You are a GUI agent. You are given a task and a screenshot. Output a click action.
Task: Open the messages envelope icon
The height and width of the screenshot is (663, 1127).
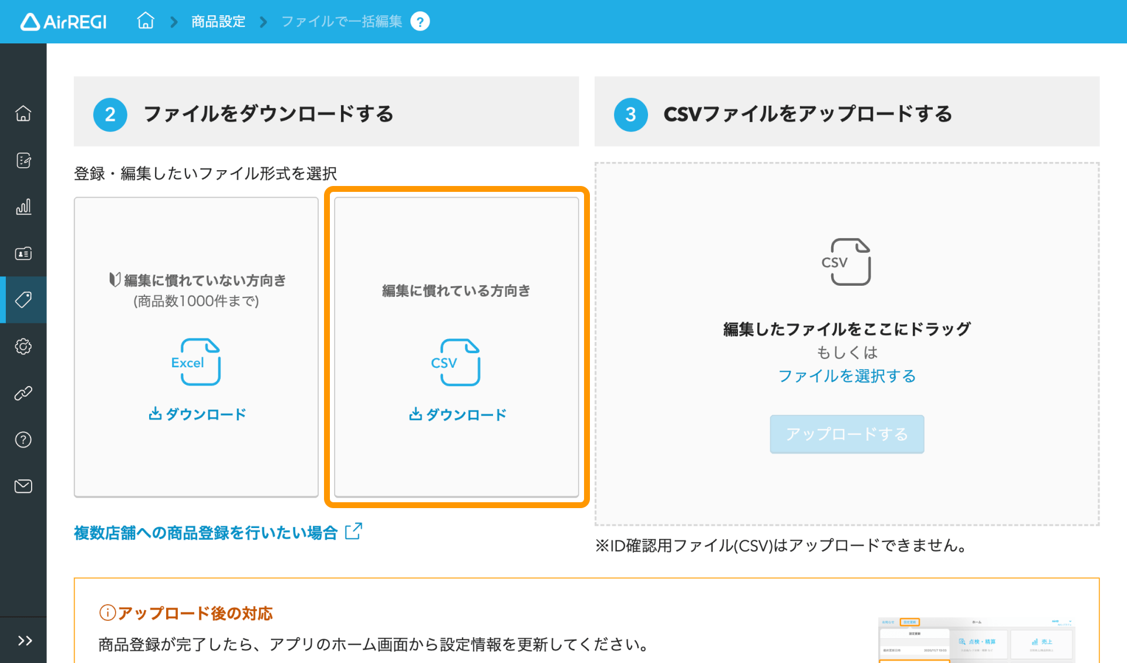(23, 486)
